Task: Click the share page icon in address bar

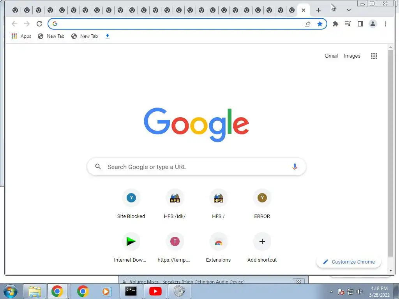Action: point(307,24)
